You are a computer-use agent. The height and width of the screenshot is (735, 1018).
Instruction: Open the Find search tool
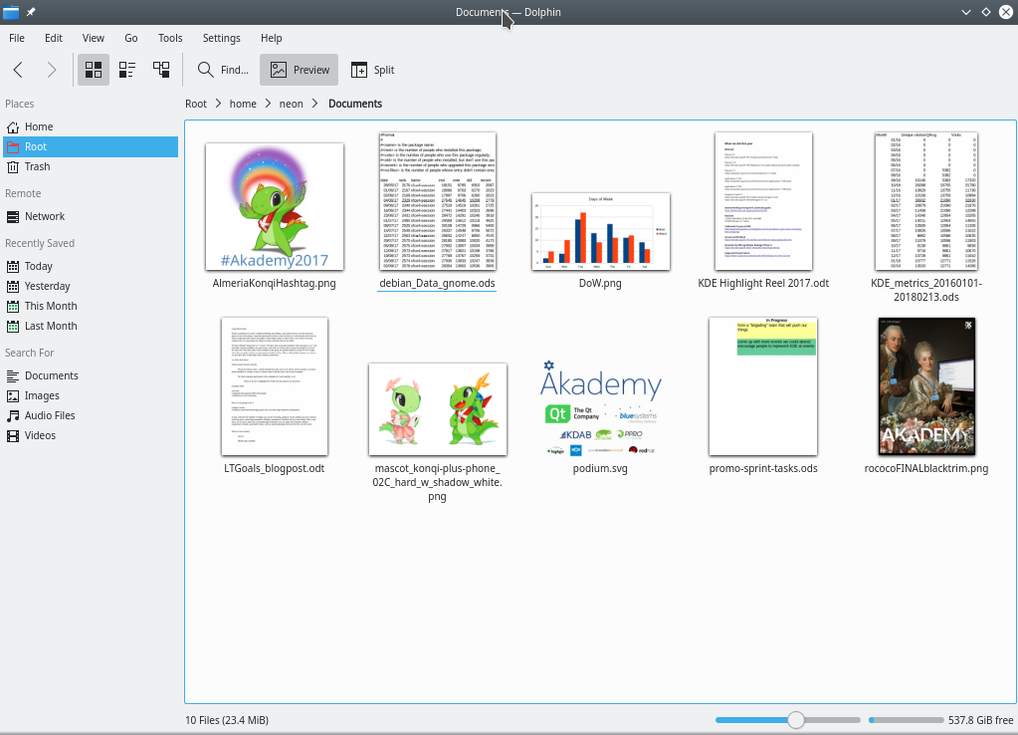tap(223, 70)
